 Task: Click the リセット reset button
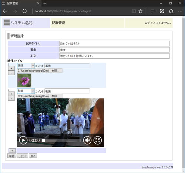pyautogui.click(x=23, y=156)
